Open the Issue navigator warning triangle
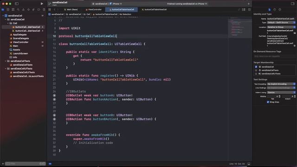This screenshot has height=167, width=297. [23, 9]
